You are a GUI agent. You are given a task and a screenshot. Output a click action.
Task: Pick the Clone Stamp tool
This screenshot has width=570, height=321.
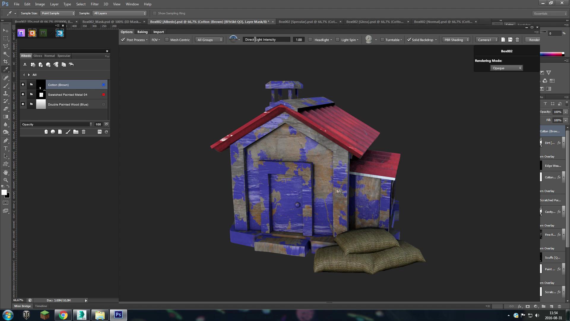[x=6, y=93]
